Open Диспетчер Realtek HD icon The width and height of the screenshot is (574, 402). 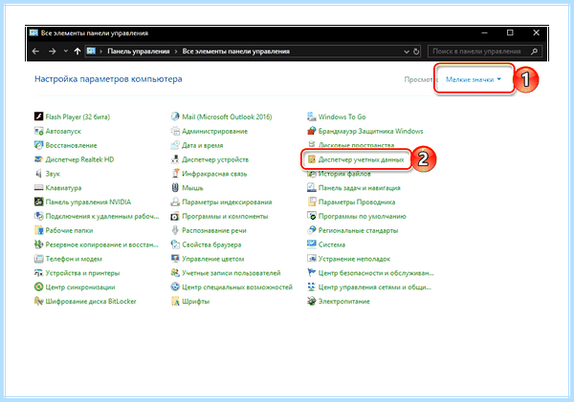pyautogui.click(x=39, y=159)
